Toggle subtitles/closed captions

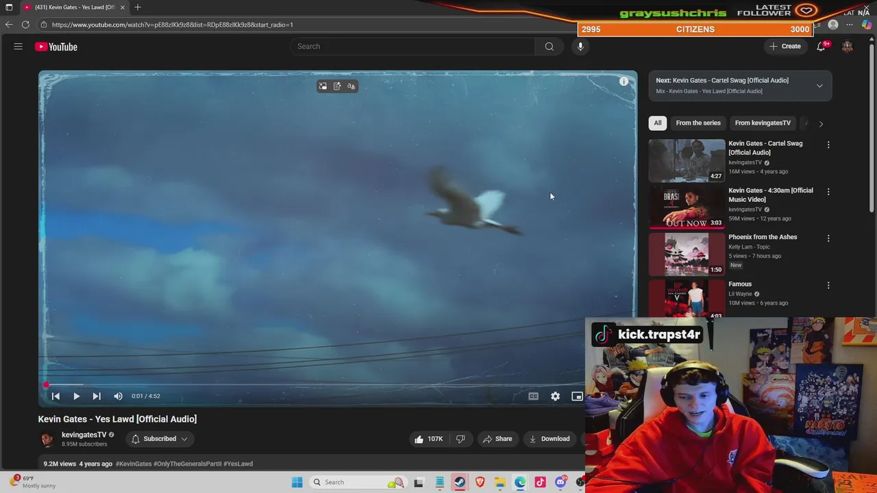point(533,396)
